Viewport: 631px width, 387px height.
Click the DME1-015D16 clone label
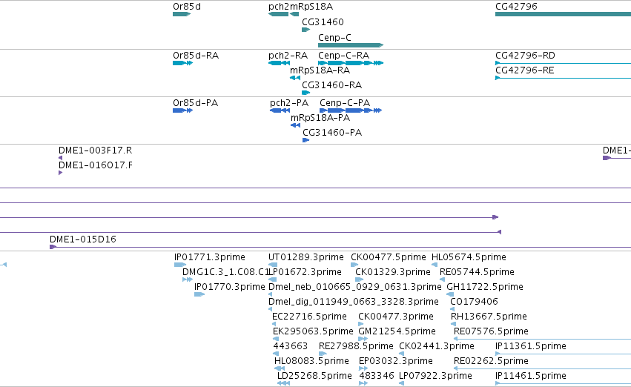tap(83, 239)
